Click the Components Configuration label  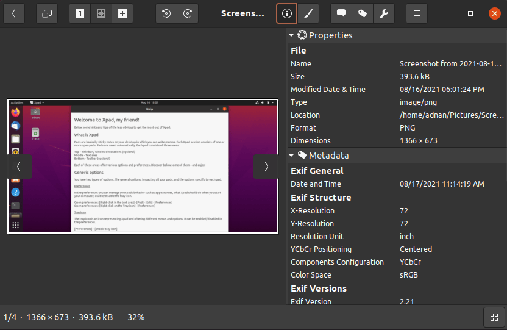point(337,262)
